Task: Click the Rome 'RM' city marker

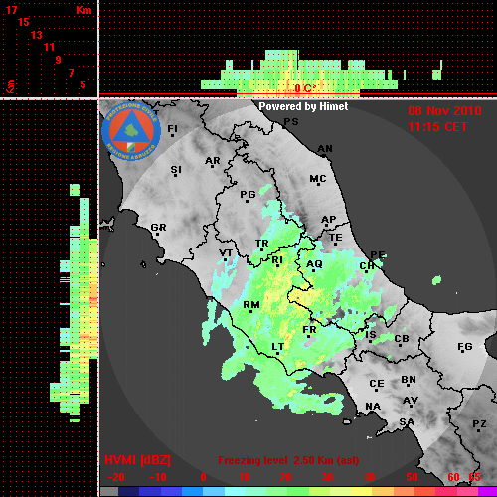Action: point(251,306)
